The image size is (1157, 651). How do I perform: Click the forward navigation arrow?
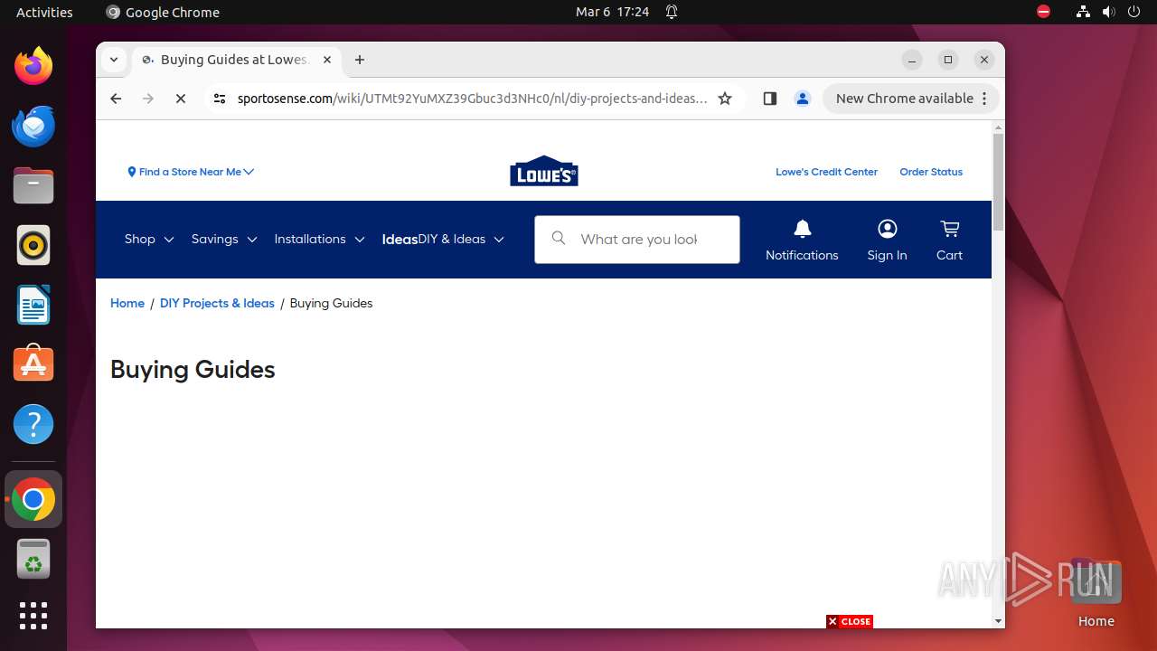click(148, 99)
